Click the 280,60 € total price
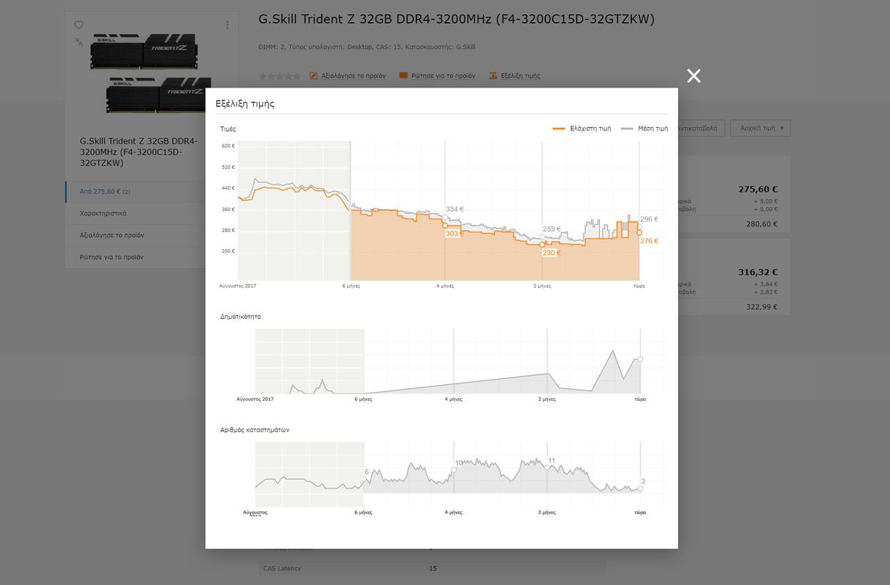 pyautogui.click(x=762, y=224)
